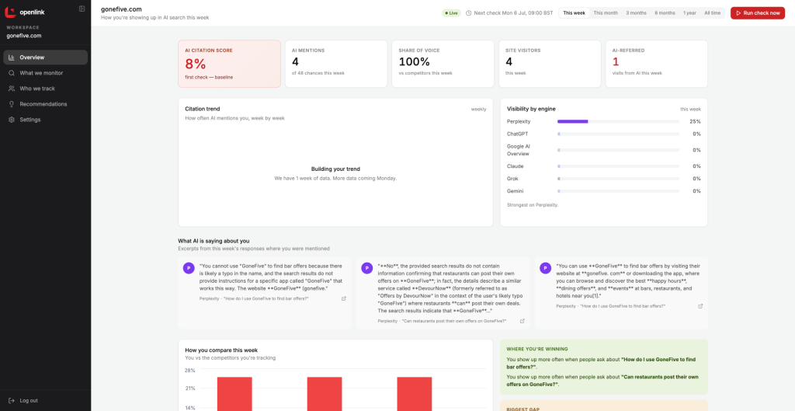Collapse the sidebar with the panel icon
This screenshot has width=795, height=411.
point(82,9)
